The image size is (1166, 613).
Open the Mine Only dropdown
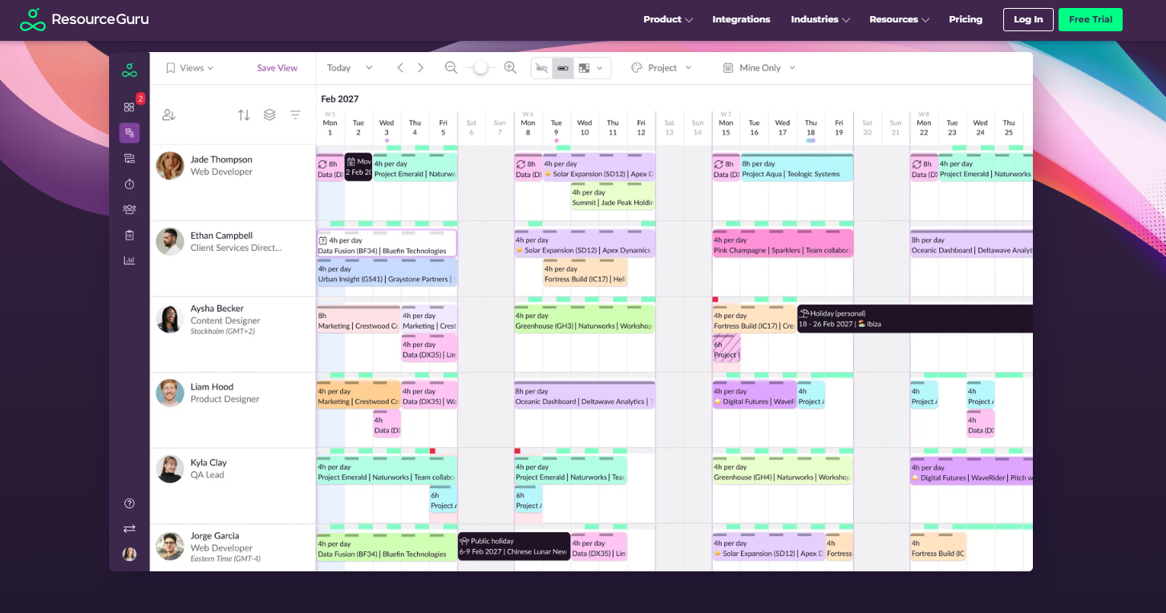click(759, 68)
